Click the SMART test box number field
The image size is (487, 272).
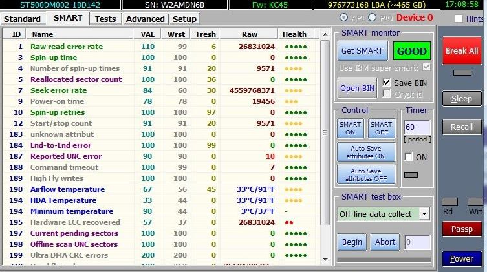(x=417, y=242)
